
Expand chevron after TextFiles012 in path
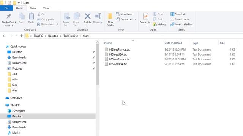(80, 36)
